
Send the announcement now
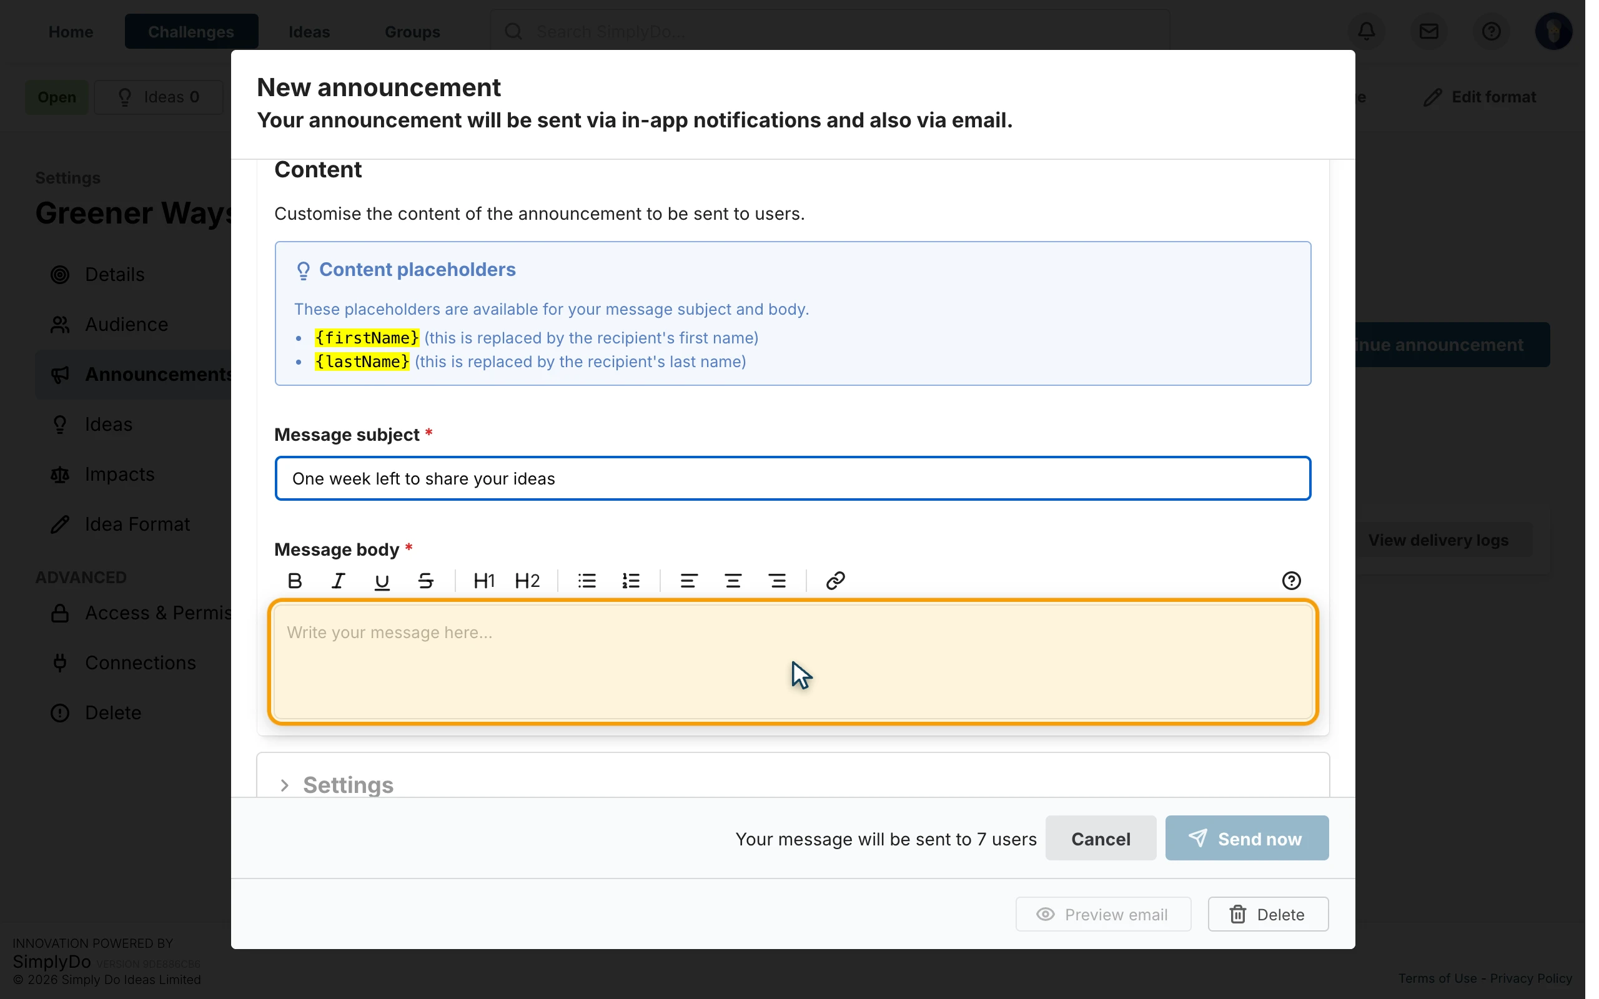coord(1247,839)
